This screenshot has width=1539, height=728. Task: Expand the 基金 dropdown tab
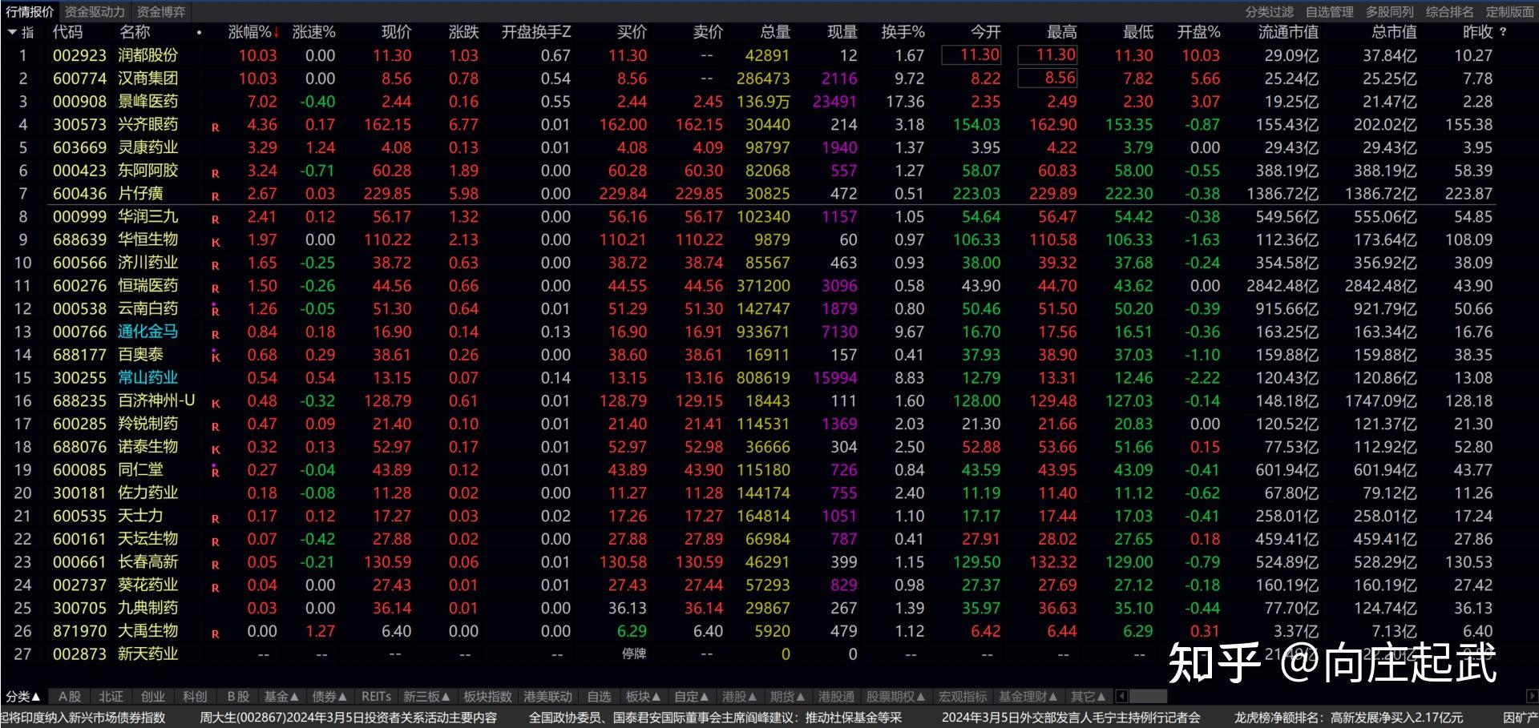(281, 697)
